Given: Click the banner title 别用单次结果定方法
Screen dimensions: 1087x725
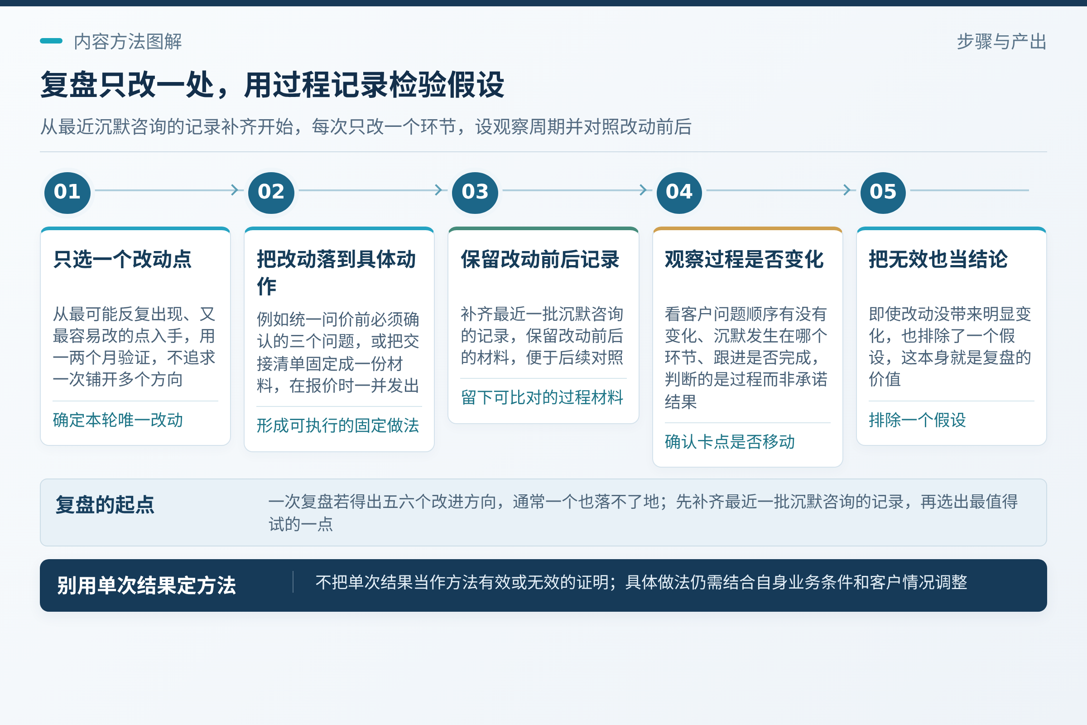Looking at the screenshot, I should tap(146, 585).
